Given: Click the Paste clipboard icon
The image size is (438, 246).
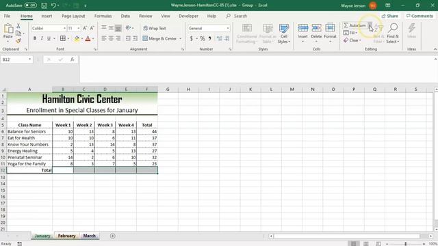Looking at the screenshot, I should click(x=8, y=29).
